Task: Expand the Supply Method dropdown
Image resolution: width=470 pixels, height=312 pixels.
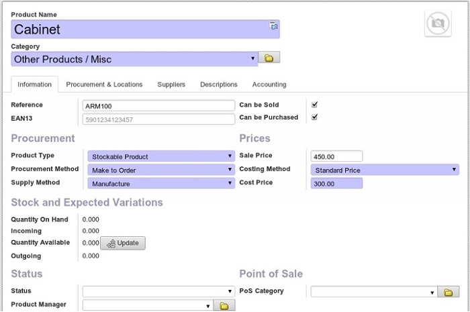Action: 161,183
